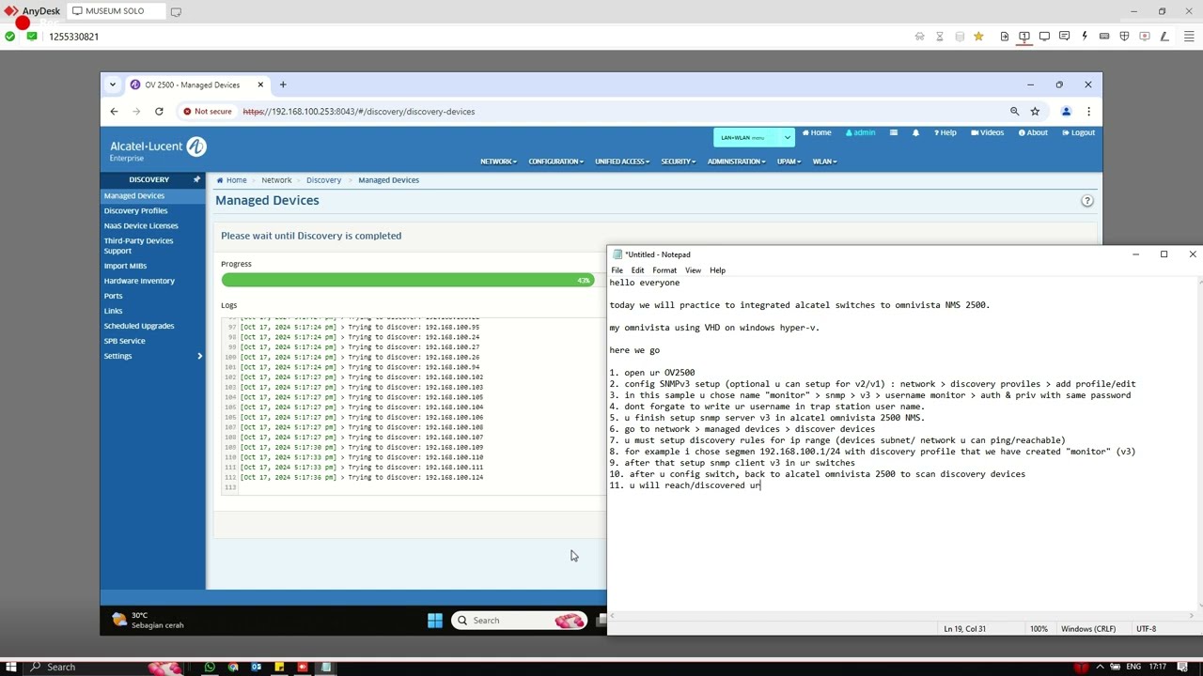Open Sticky Notes from the local taskbar

tap(279, 667)
